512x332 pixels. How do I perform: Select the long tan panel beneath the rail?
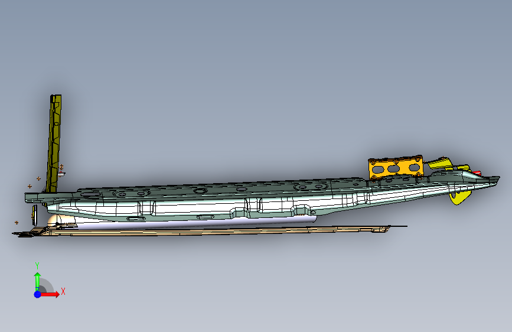tap(209, 232)
